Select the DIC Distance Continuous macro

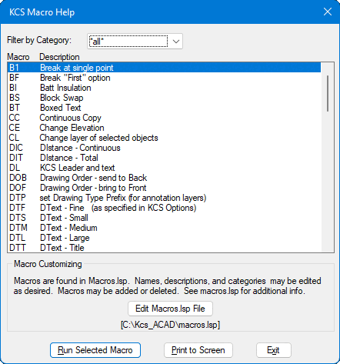pos(164,148)
